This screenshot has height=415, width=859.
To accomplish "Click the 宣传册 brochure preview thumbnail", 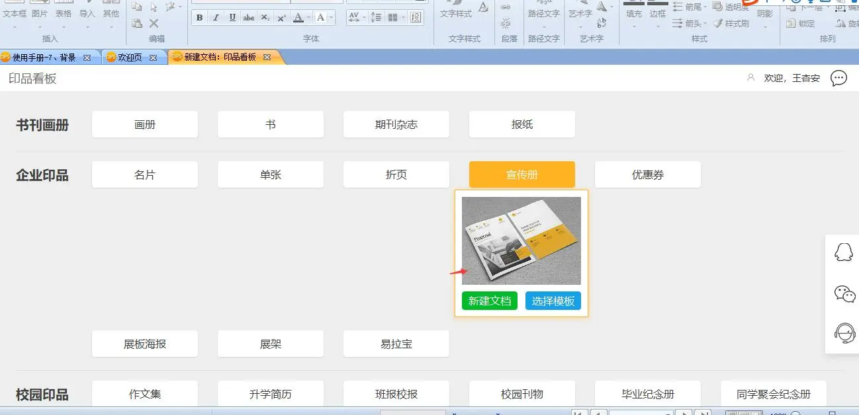I will [521, 241].
